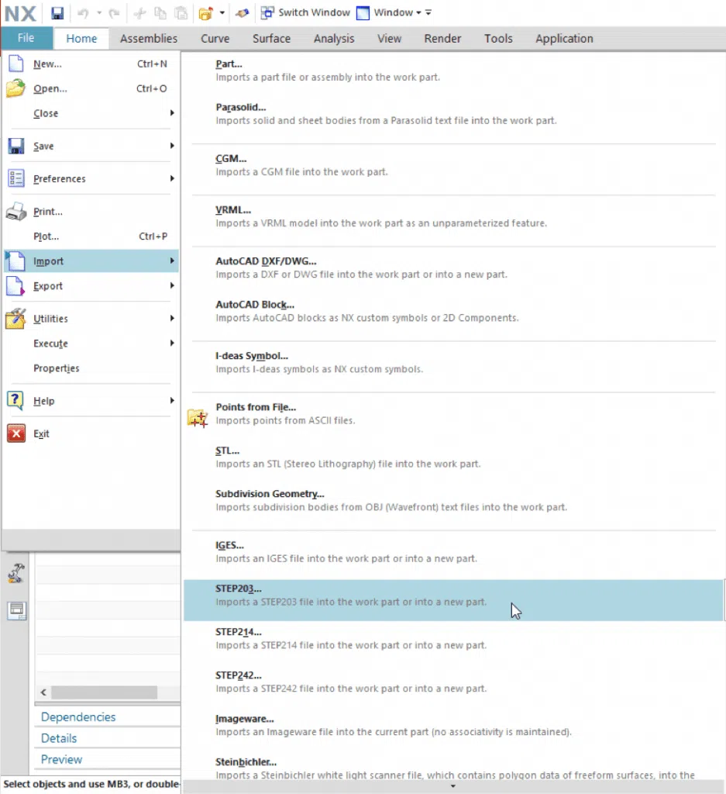Click the import list scroll-down arrow
The width and height of the screenshot is (726, 794).
tap(452, 786)
